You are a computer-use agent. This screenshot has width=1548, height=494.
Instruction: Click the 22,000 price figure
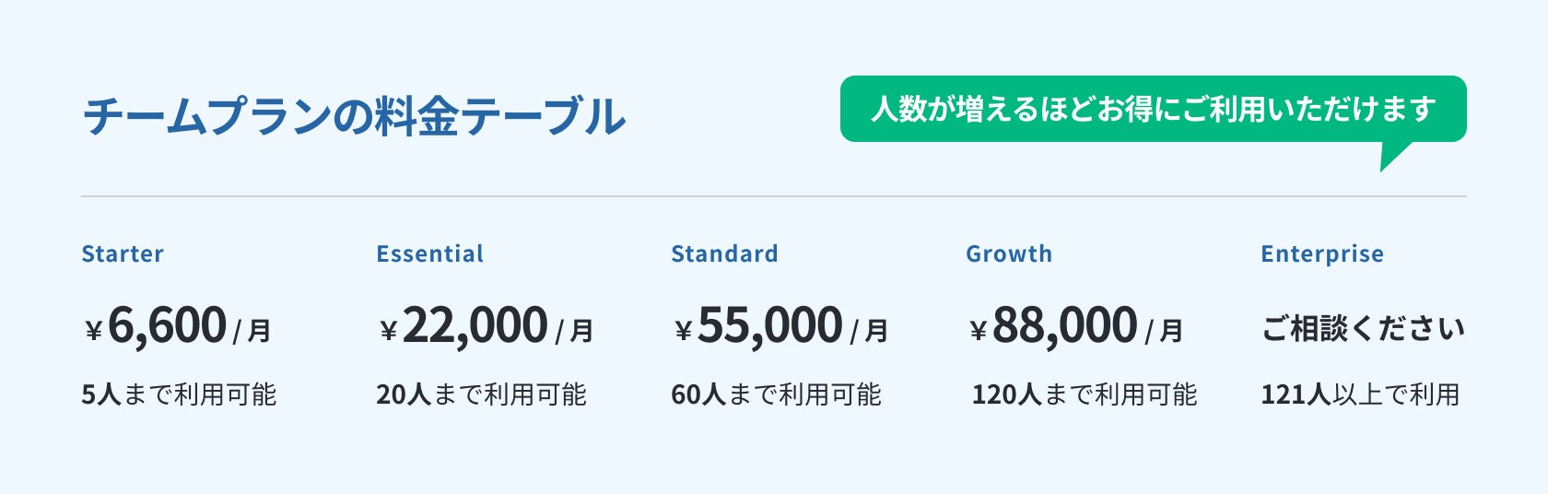pyautogui.click(x=475, y=326)
